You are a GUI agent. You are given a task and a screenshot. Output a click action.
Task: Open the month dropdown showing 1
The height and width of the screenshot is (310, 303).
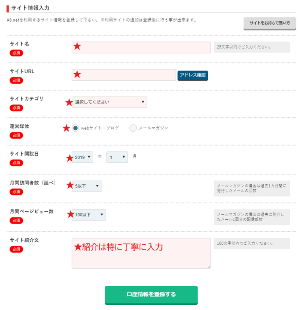[117, 157]
